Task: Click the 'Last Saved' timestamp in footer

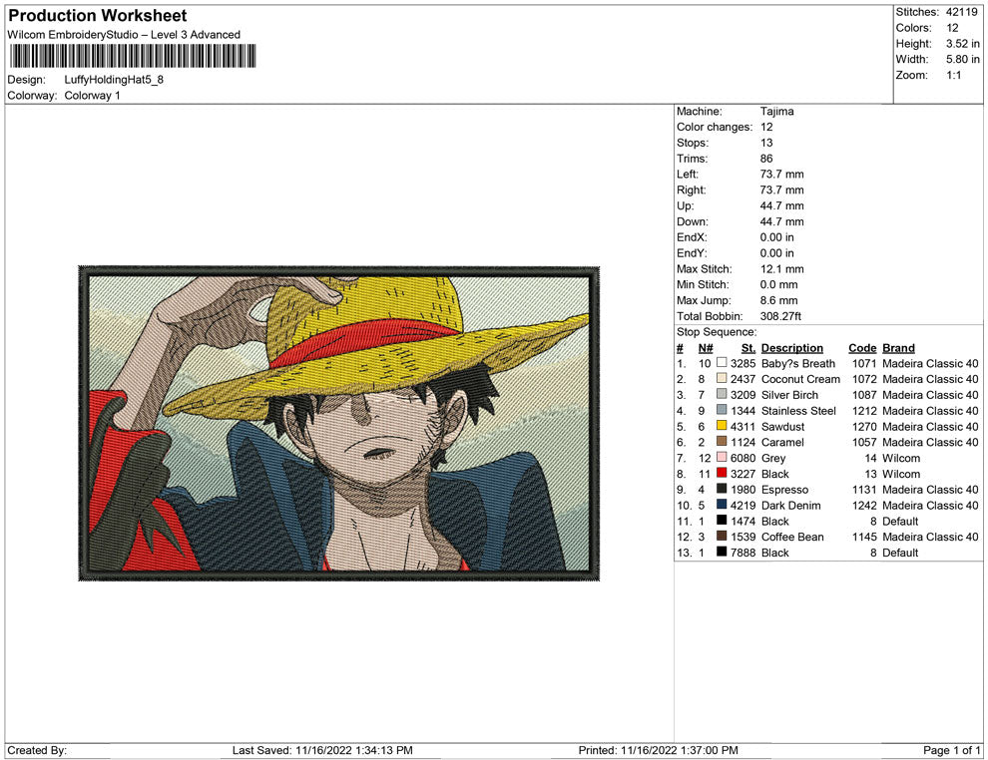Action: [x=322, y=750]
